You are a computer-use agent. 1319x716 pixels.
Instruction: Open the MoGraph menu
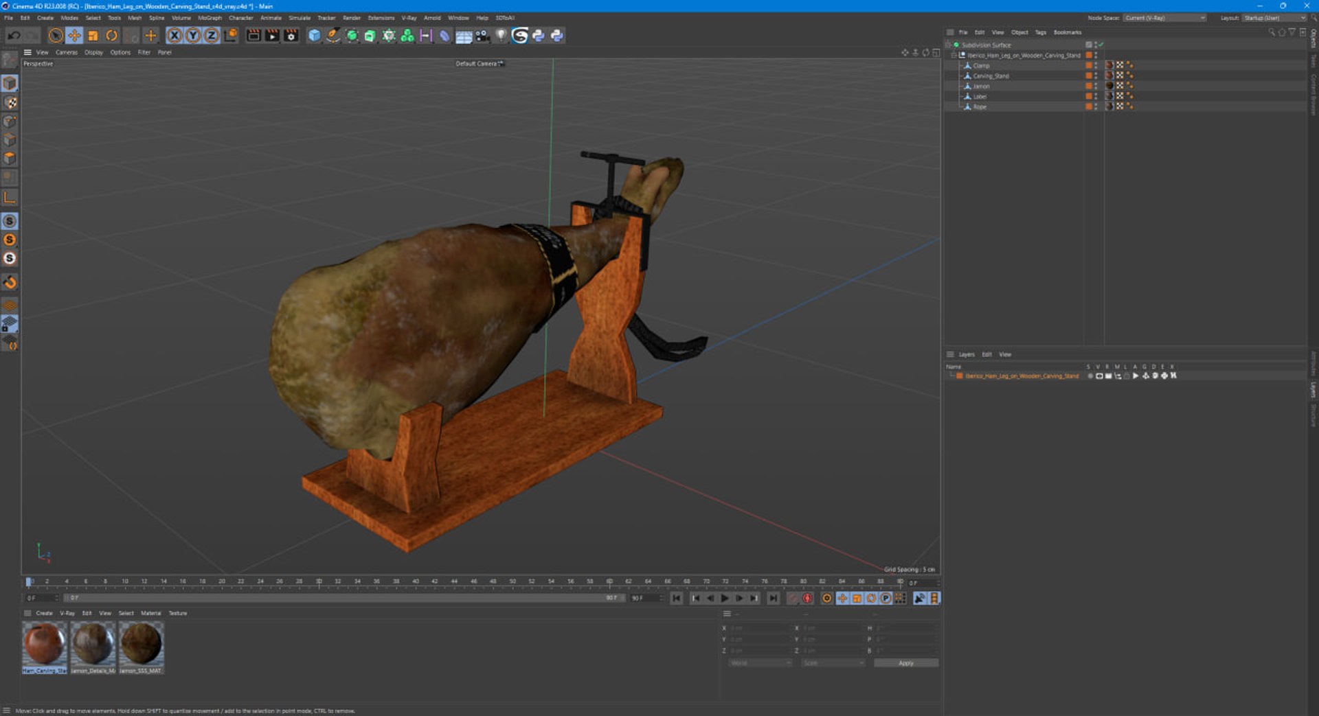(210, 18)
